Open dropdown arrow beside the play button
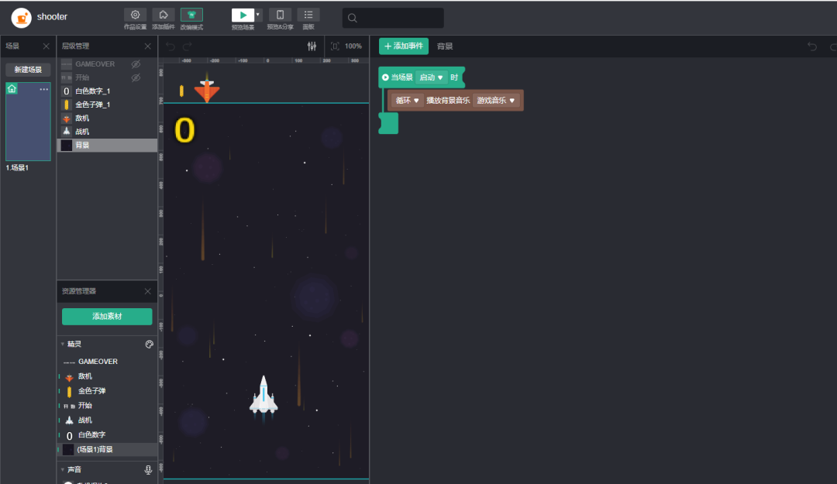Screen dimensions: 837x484 point(258,15)
